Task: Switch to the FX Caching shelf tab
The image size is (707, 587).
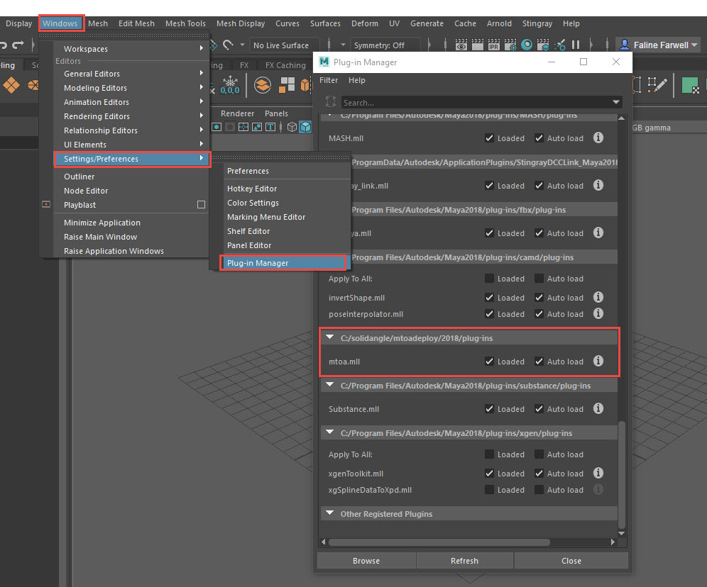Action: (x=285, y=65)
